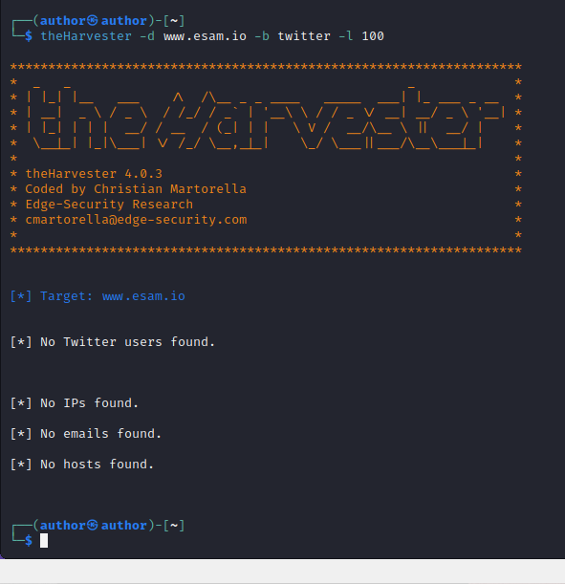
Task: Click the www.esam.io domain argument
Action: tap(205, 36)
